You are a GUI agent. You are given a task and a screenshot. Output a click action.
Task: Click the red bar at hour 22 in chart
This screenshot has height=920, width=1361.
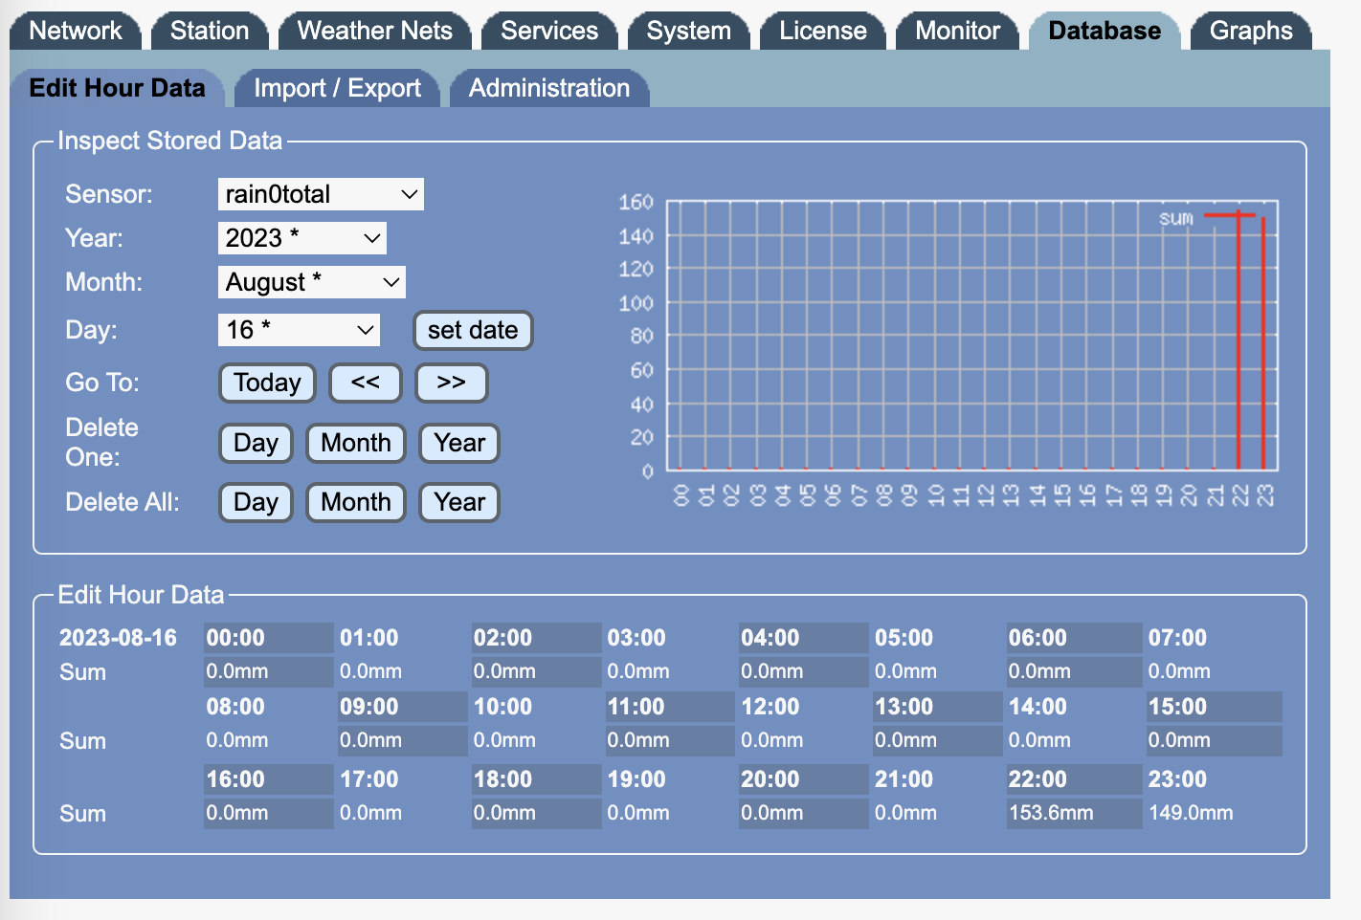(1238, 340)
